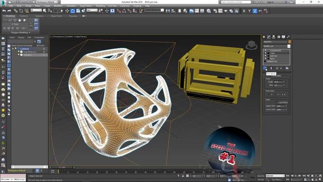Click Play Animation button
Screen dimensions: 323x182
coord(296,176)
